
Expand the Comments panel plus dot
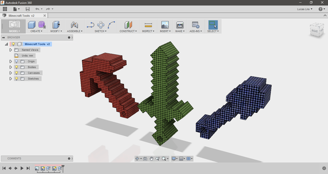tap(69, 158)
